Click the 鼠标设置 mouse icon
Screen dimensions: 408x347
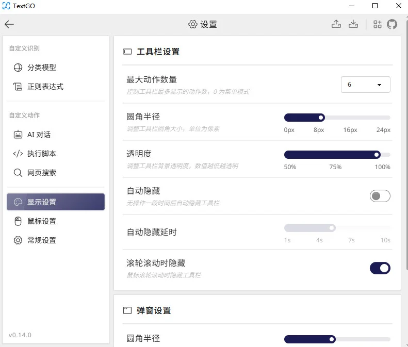tap(18, 221)
